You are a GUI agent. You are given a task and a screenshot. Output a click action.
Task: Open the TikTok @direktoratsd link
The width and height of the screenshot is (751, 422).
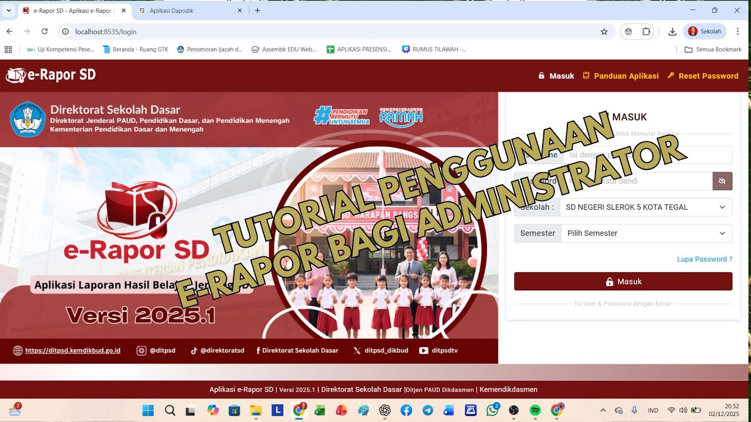217,350
